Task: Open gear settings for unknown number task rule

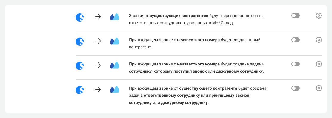Action: (319, 64)
